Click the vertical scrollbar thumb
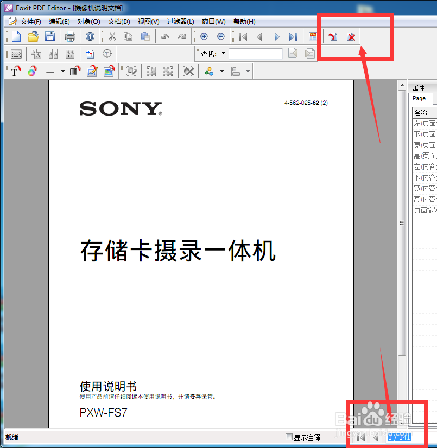Image resolution: width=437 pixels, height=448 pixels. pos(402,223)
